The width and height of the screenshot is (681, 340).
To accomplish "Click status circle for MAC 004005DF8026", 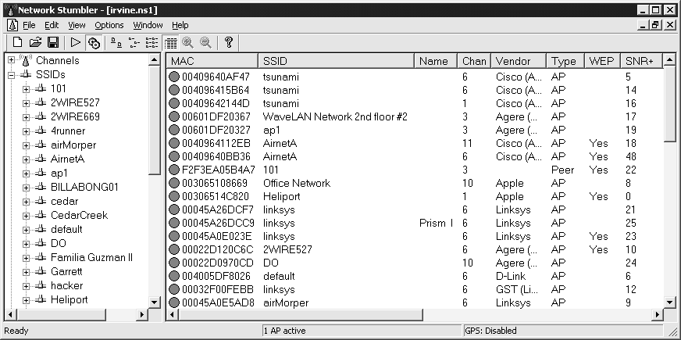I will [x=174, y=276].
